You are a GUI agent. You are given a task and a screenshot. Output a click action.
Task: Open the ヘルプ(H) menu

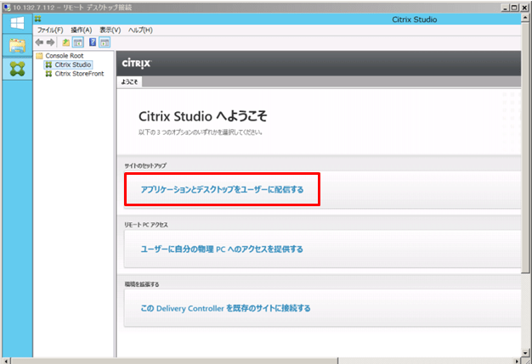pyautogui.click(x=140, y=31)
